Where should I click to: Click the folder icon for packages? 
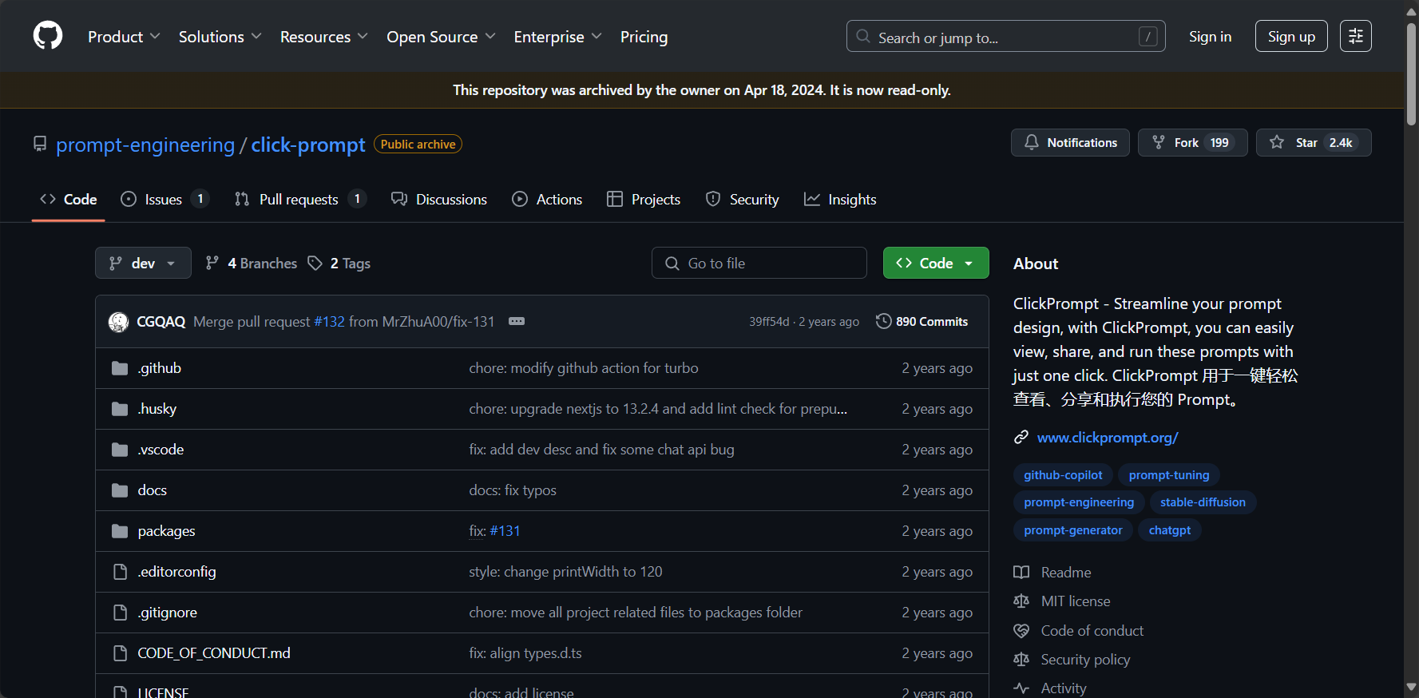(120, 531)
